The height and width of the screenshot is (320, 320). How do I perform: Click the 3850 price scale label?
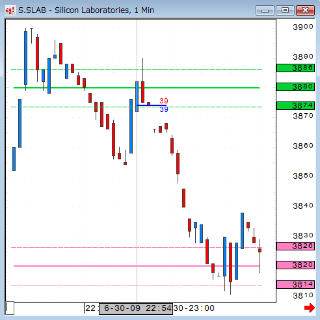pos(303,176)
